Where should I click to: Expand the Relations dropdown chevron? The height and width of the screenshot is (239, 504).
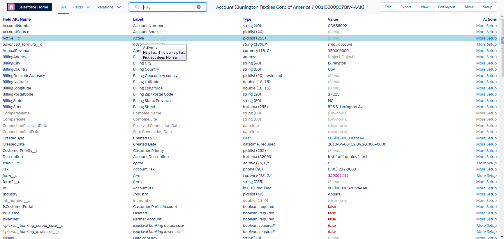click(119, 7)
